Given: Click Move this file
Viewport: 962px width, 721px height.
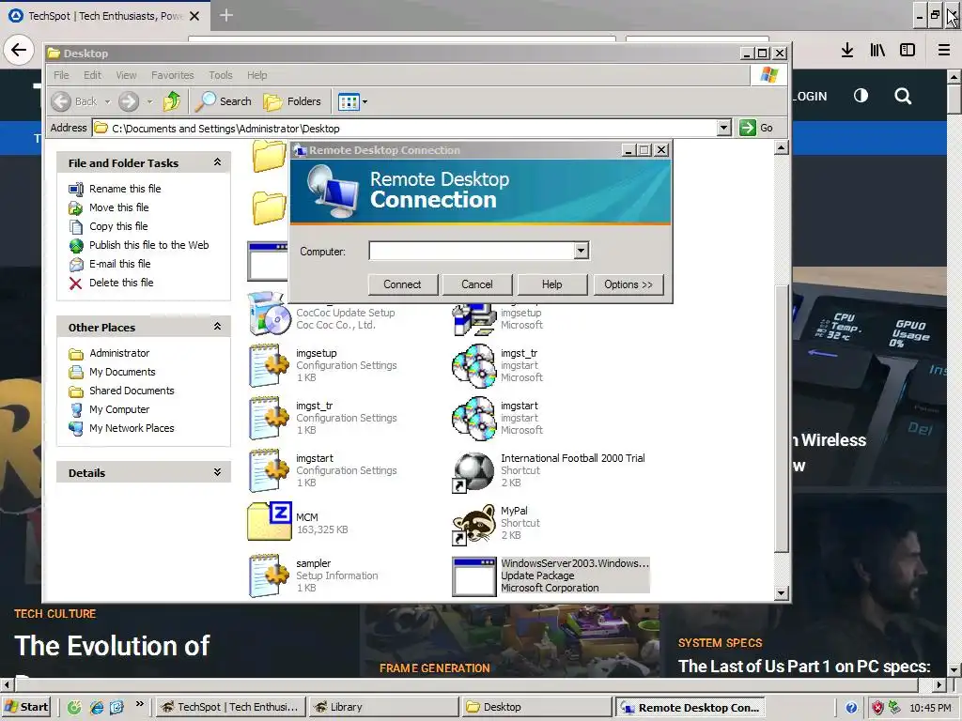Looking at the screenshot, I should [119, 207].
